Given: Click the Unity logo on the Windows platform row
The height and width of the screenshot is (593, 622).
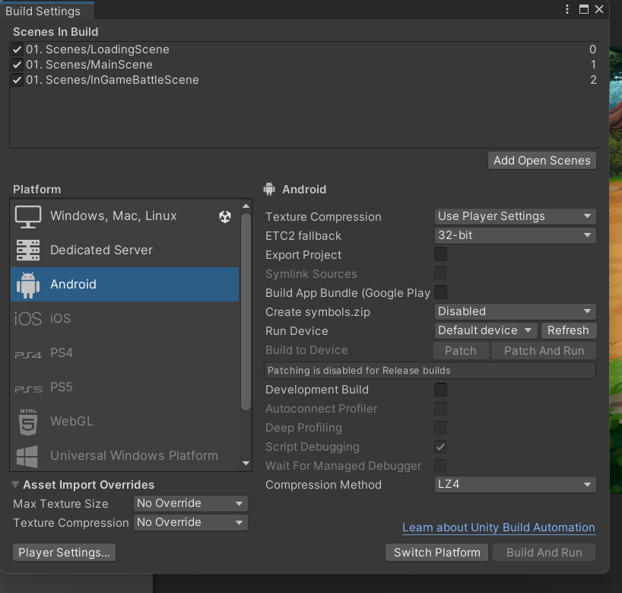Looking at the screenshot, I should 225,216.
